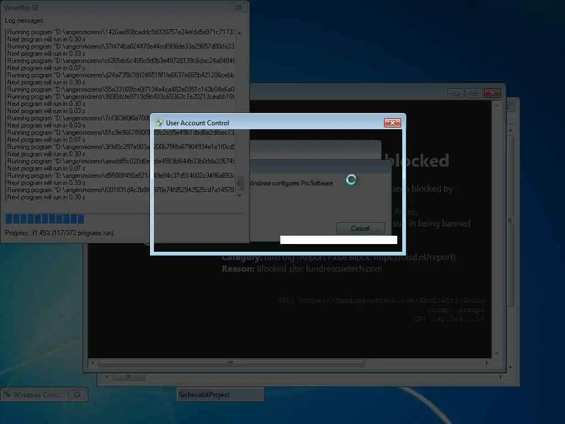
Task: Click down arrow of blocked-page vertical scrollbar
Action: [497, 353]
